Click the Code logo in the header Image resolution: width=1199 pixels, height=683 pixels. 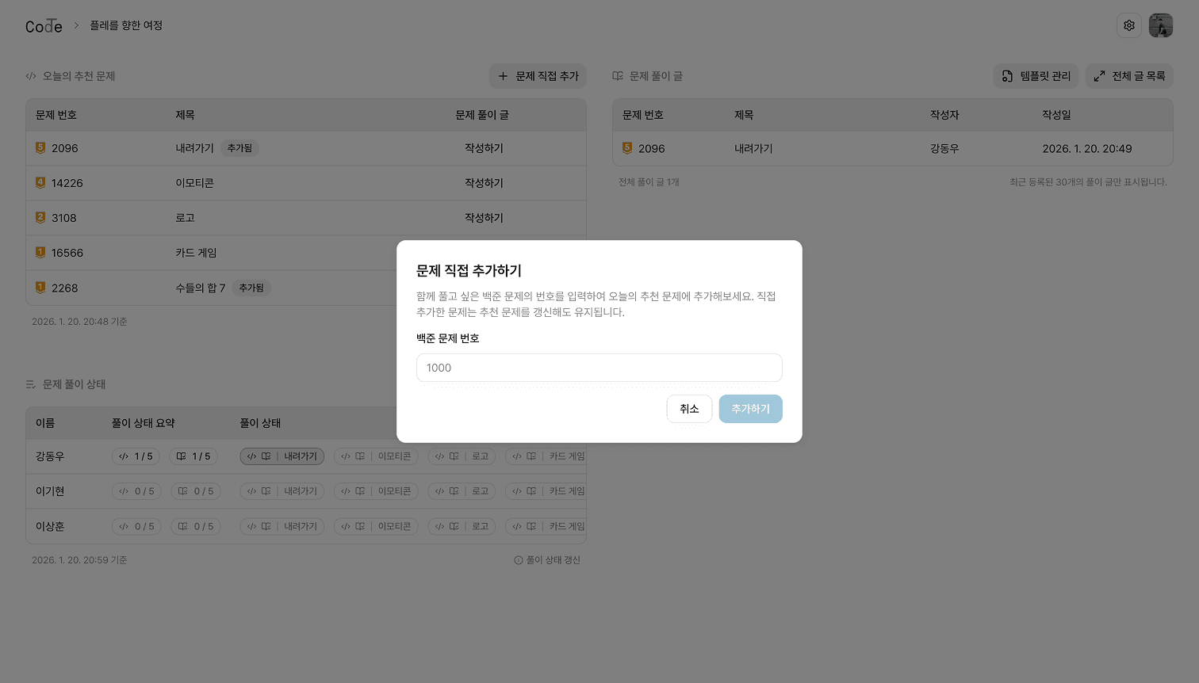point(44,25)
